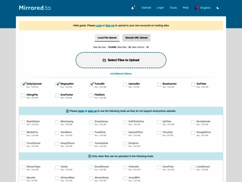This screenshot has width=242, height=182.
Task: Check the FileDitch host
Action: (x=91, y=96)
